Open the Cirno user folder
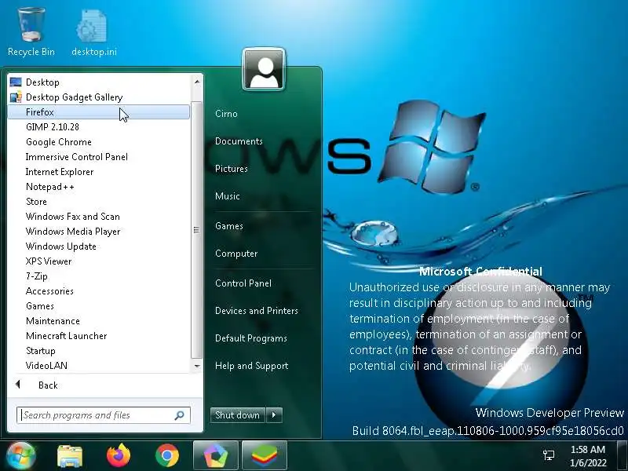The image size is (628, 471). coord(226,114)
